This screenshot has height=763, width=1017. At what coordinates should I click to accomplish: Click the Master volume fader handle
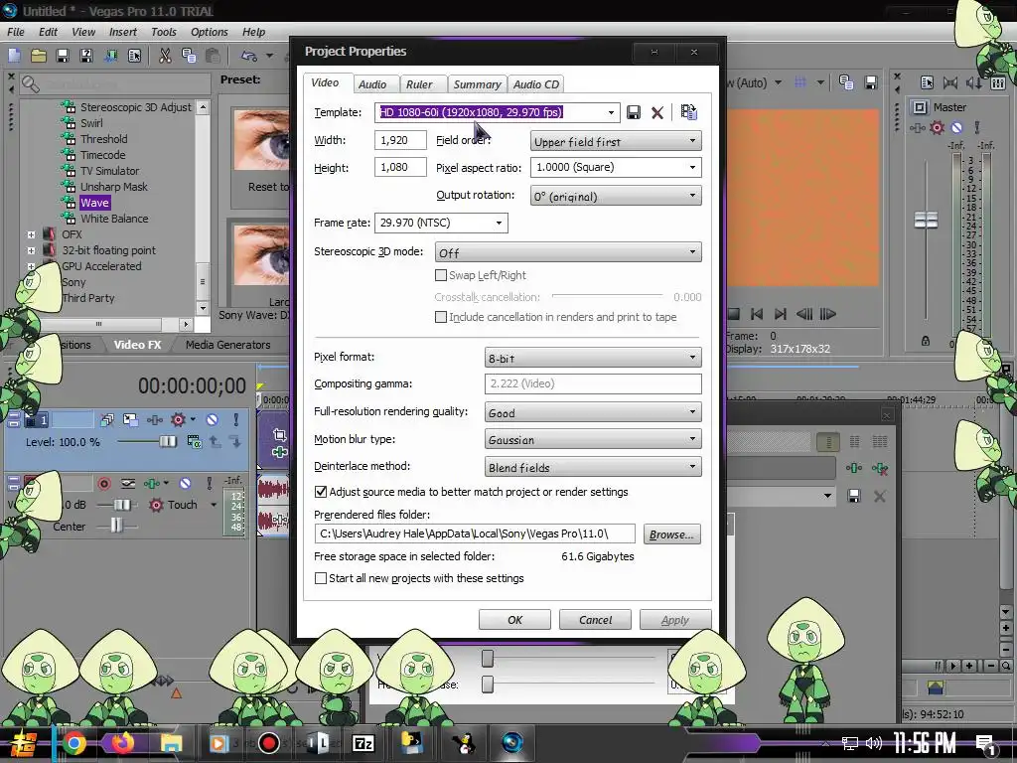pos(926,220)
